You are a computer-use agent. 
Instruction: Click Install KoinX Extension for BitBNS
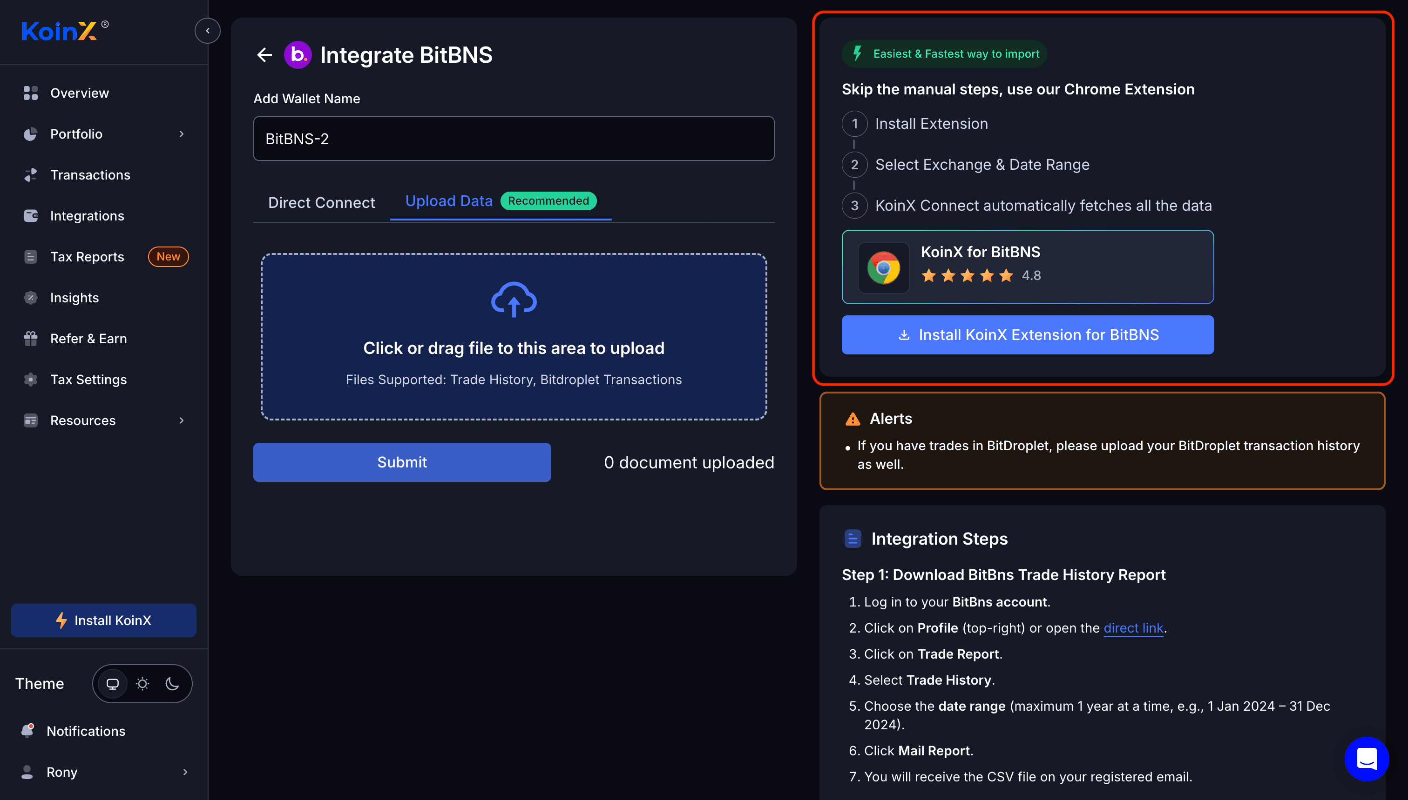pos(1028,334)
